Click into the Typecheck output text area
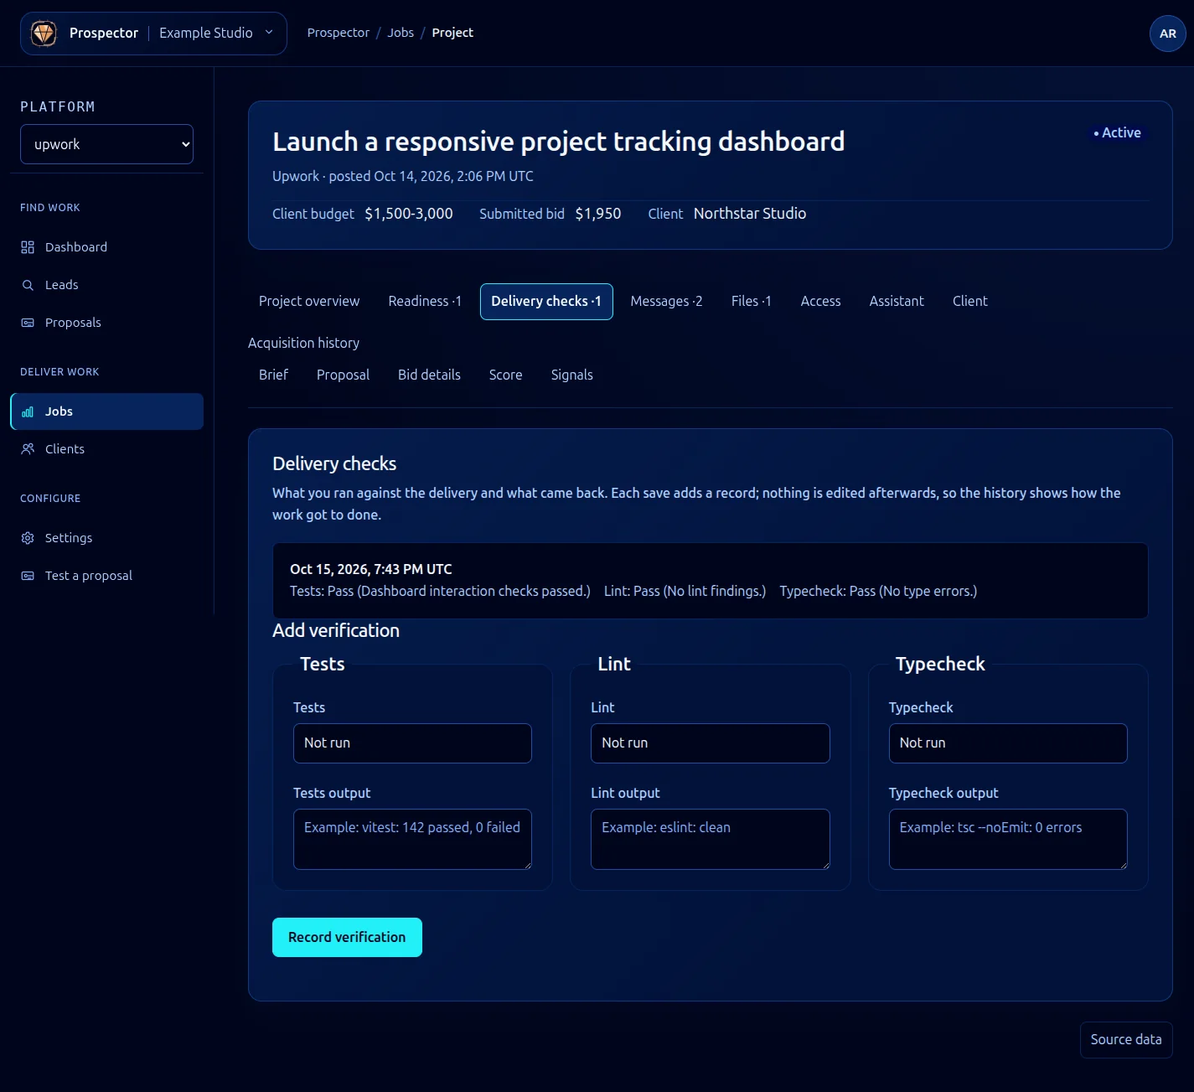This screenshot has width=1194, height=1092. [x=1008, y=839]
